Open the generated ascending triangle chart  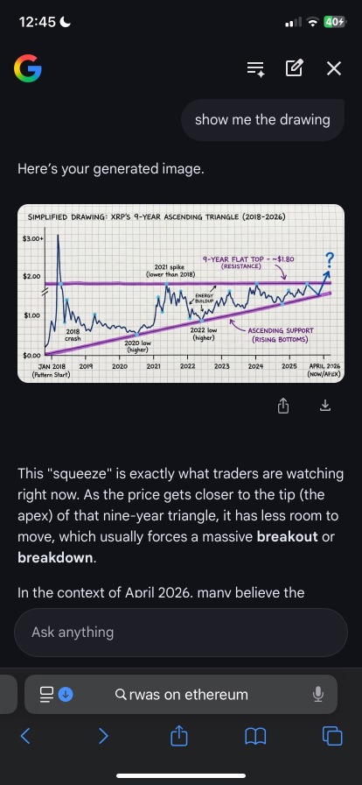coord(181,293)
